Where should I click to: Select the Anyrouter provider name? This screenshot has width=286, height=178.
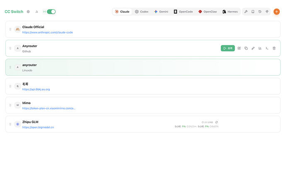30,46
